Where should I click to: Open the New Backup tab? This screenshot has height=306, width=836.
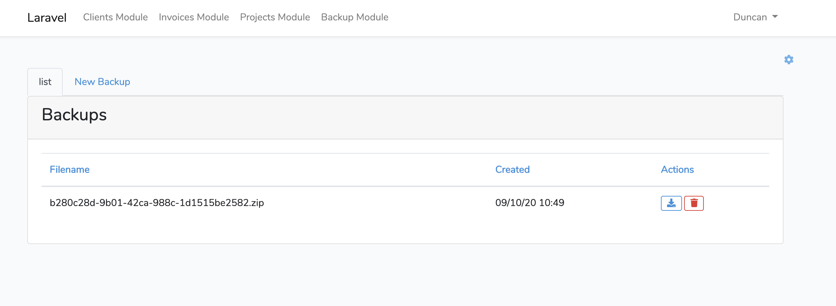[102, 82]
